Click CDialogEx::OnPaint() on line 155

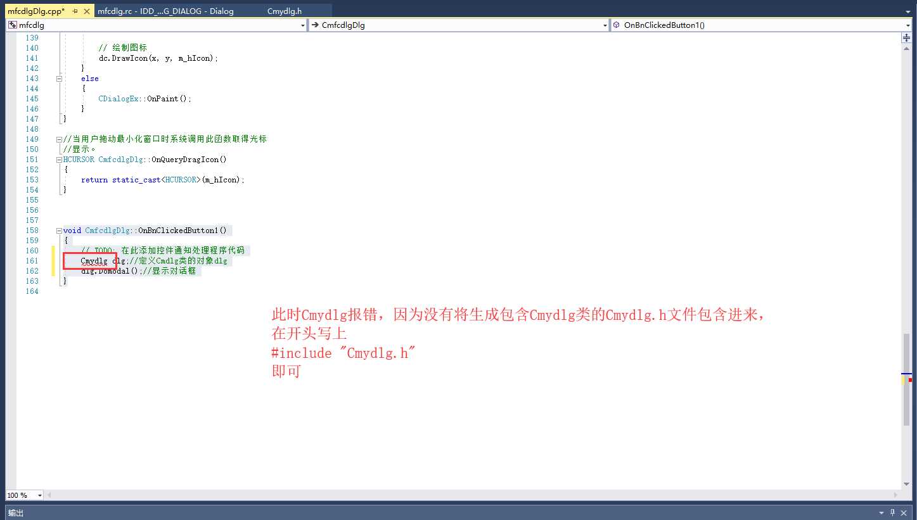(144, 99)
